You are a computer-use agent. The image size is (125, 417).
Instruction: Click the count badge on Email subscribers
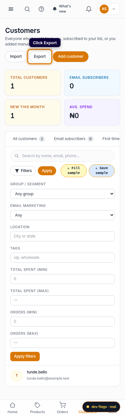[x=90, y=139]
